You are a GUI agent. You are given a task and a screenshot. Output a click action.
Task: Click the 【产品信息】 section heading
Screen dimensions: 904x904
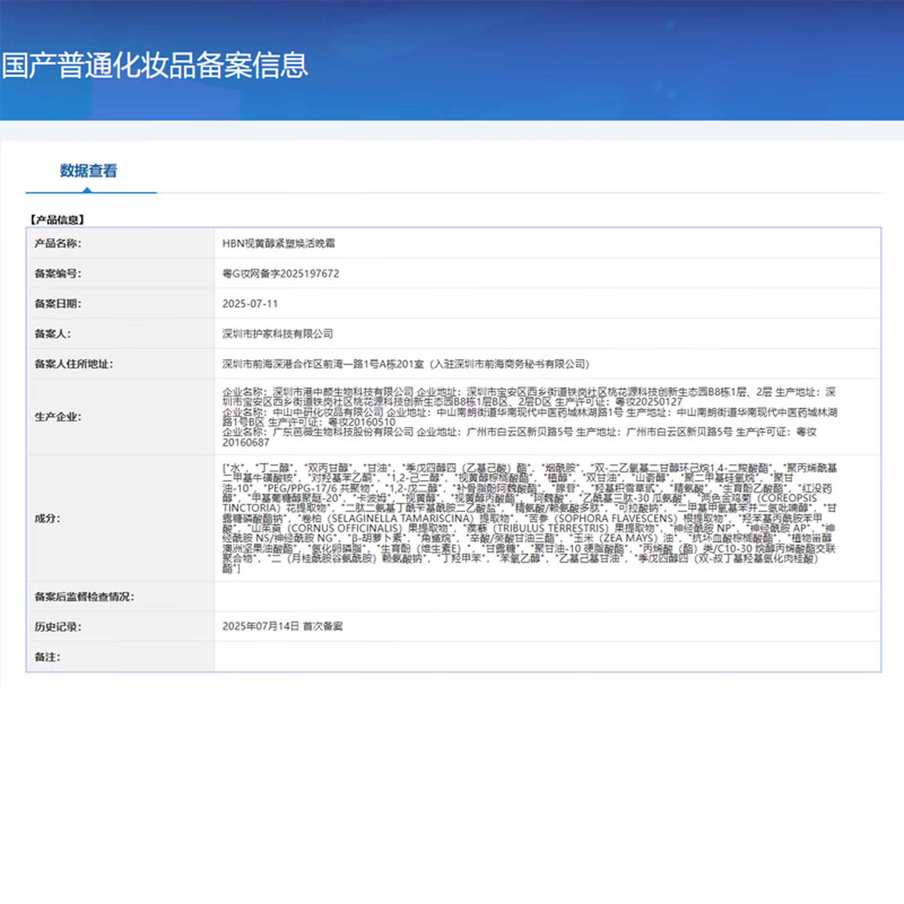tap(56, 219)
